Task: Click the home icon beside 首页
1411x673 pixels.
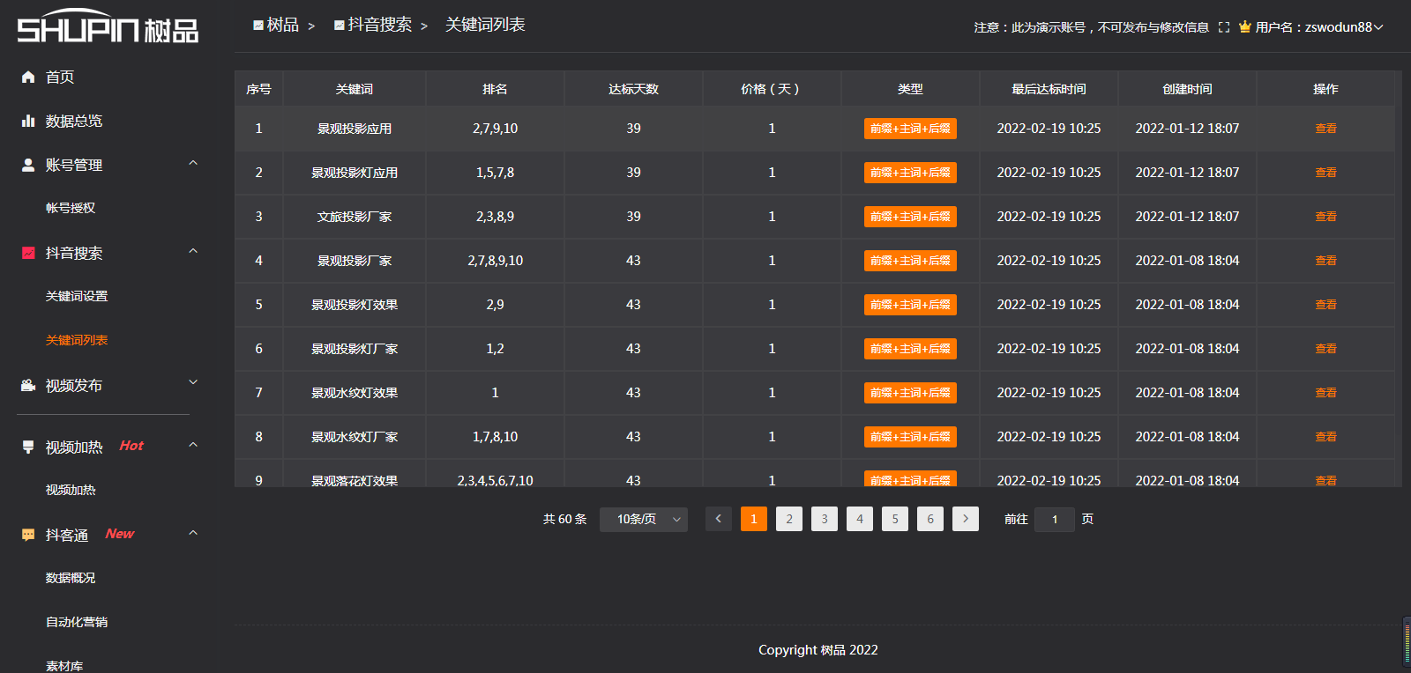Action: tap(28, 77)
